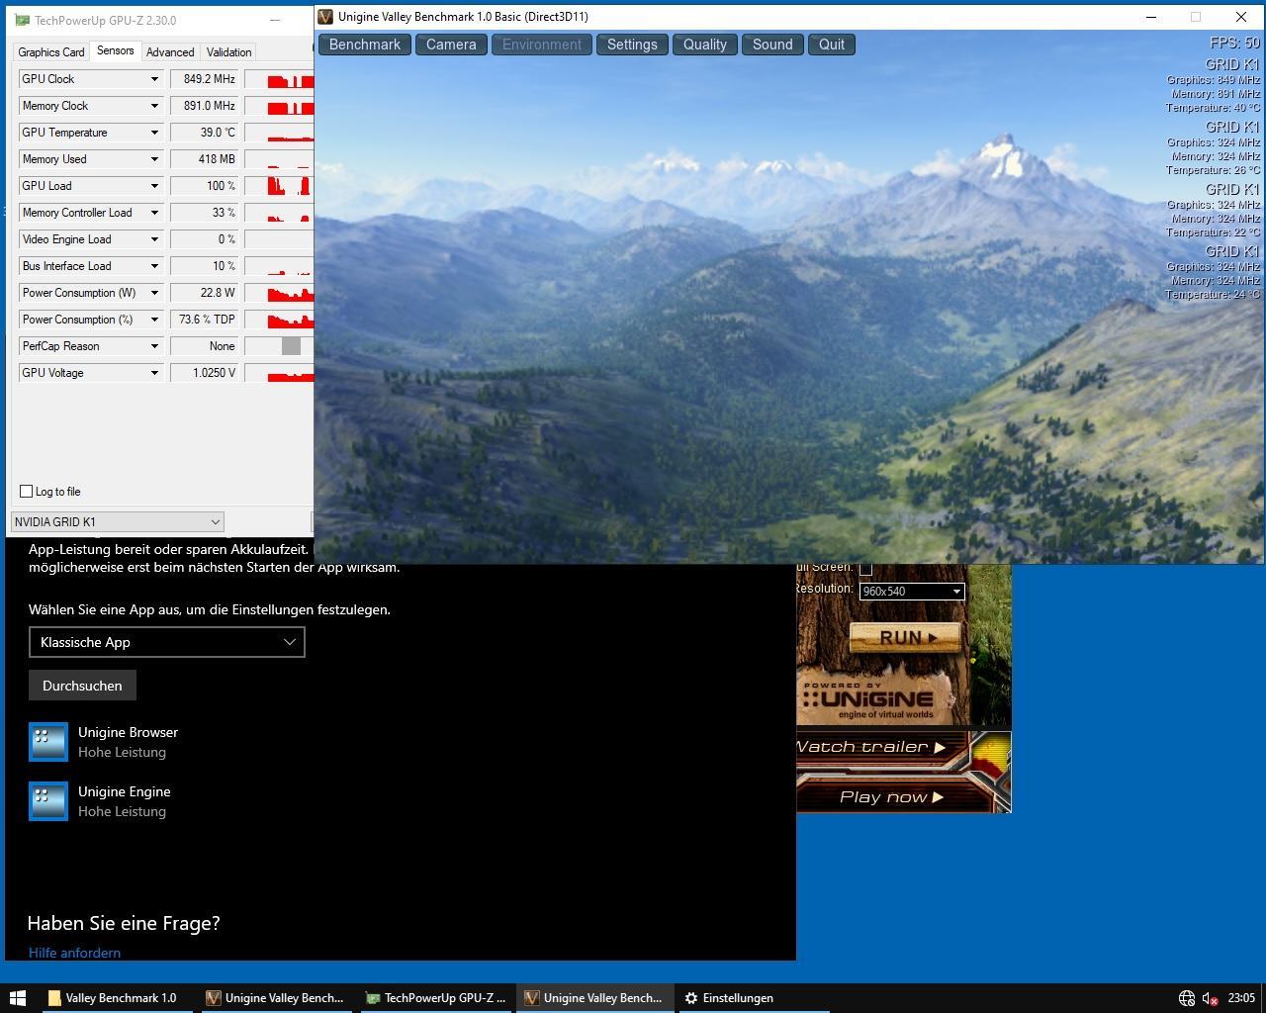Open the GPU Voltage sensor dropdown
The height and width of the screenshot is (1013, 1266).
click(154, 373)
